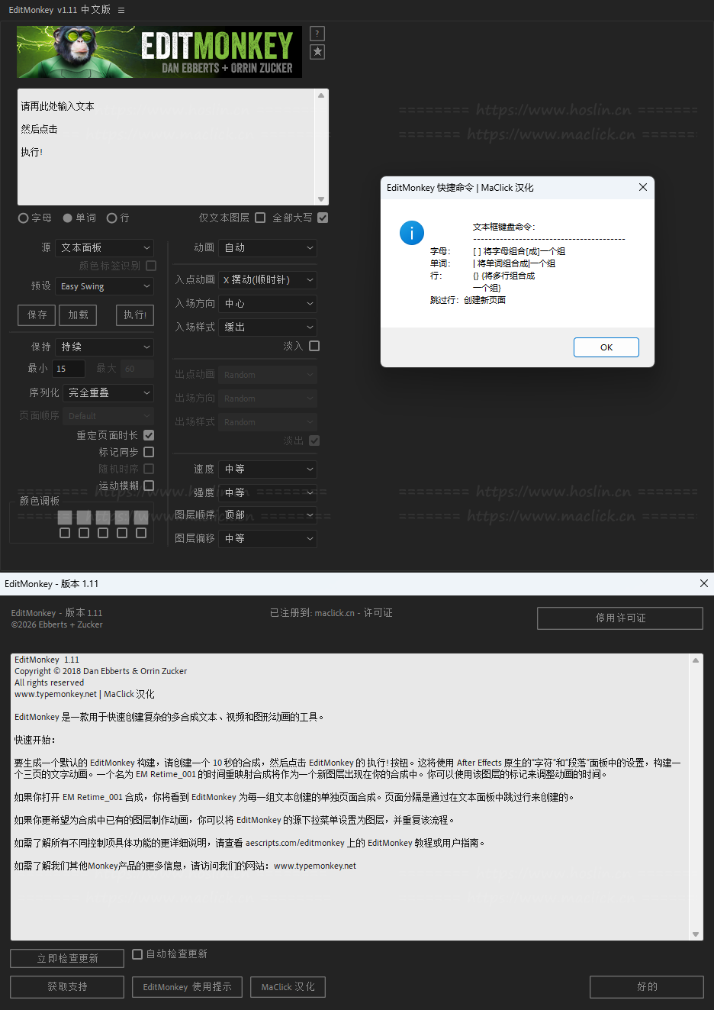Click the first 颜色调板 color swatch
The width and height of the screenshot is (714, 1010).
[65, 517]
